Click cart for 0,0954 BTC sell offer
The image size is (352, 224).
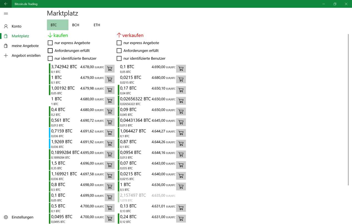pos(181,154)
